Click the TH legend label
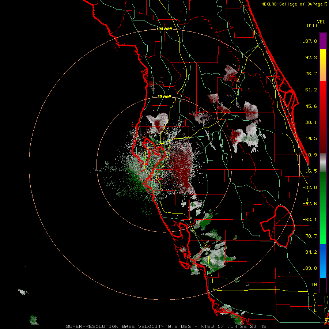 tap(314, 285)
